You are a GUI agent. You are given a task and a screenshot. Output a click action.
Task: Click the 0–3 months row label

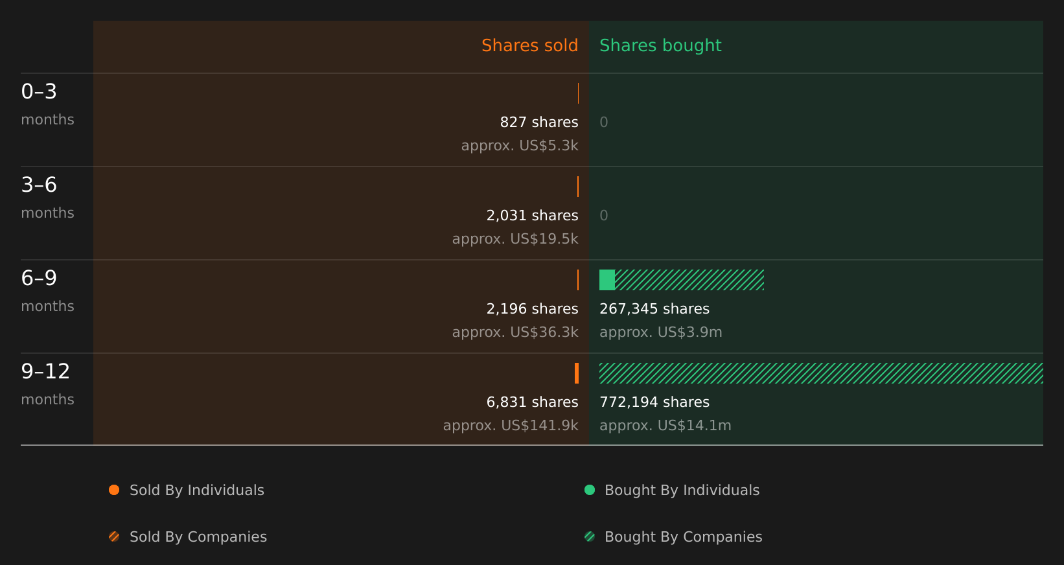[x=47, y=104]
